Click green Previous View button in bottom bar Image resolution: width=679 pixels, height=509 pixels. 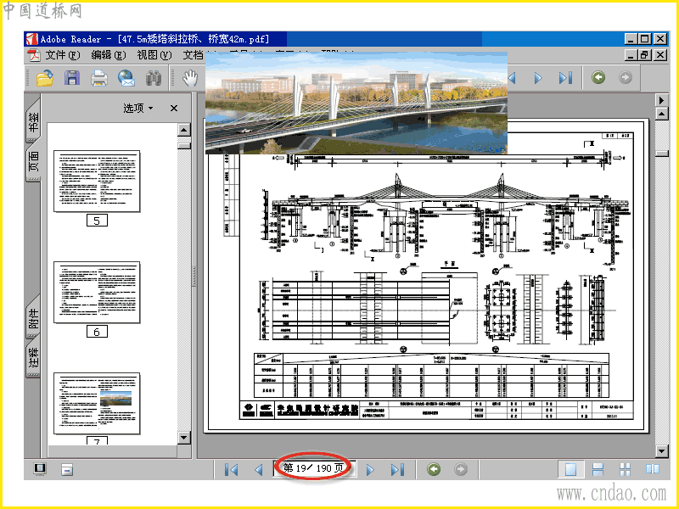coord(434,469)
